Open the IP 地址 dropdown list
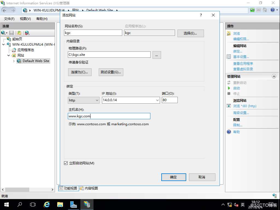This screenshot has width=280, height=210. tap(157, 100)
